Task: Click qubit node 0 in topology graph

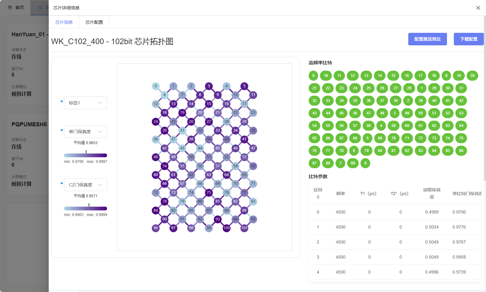Action: coord(155,86)
